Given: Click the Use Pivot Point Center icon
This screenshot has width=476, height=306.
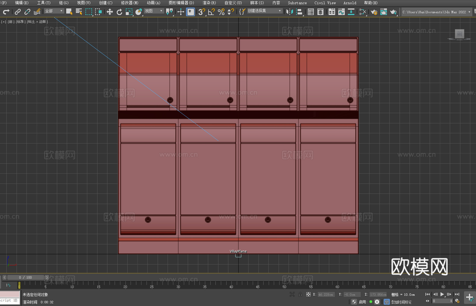Looking at the screenshot, I should (169, 12).
